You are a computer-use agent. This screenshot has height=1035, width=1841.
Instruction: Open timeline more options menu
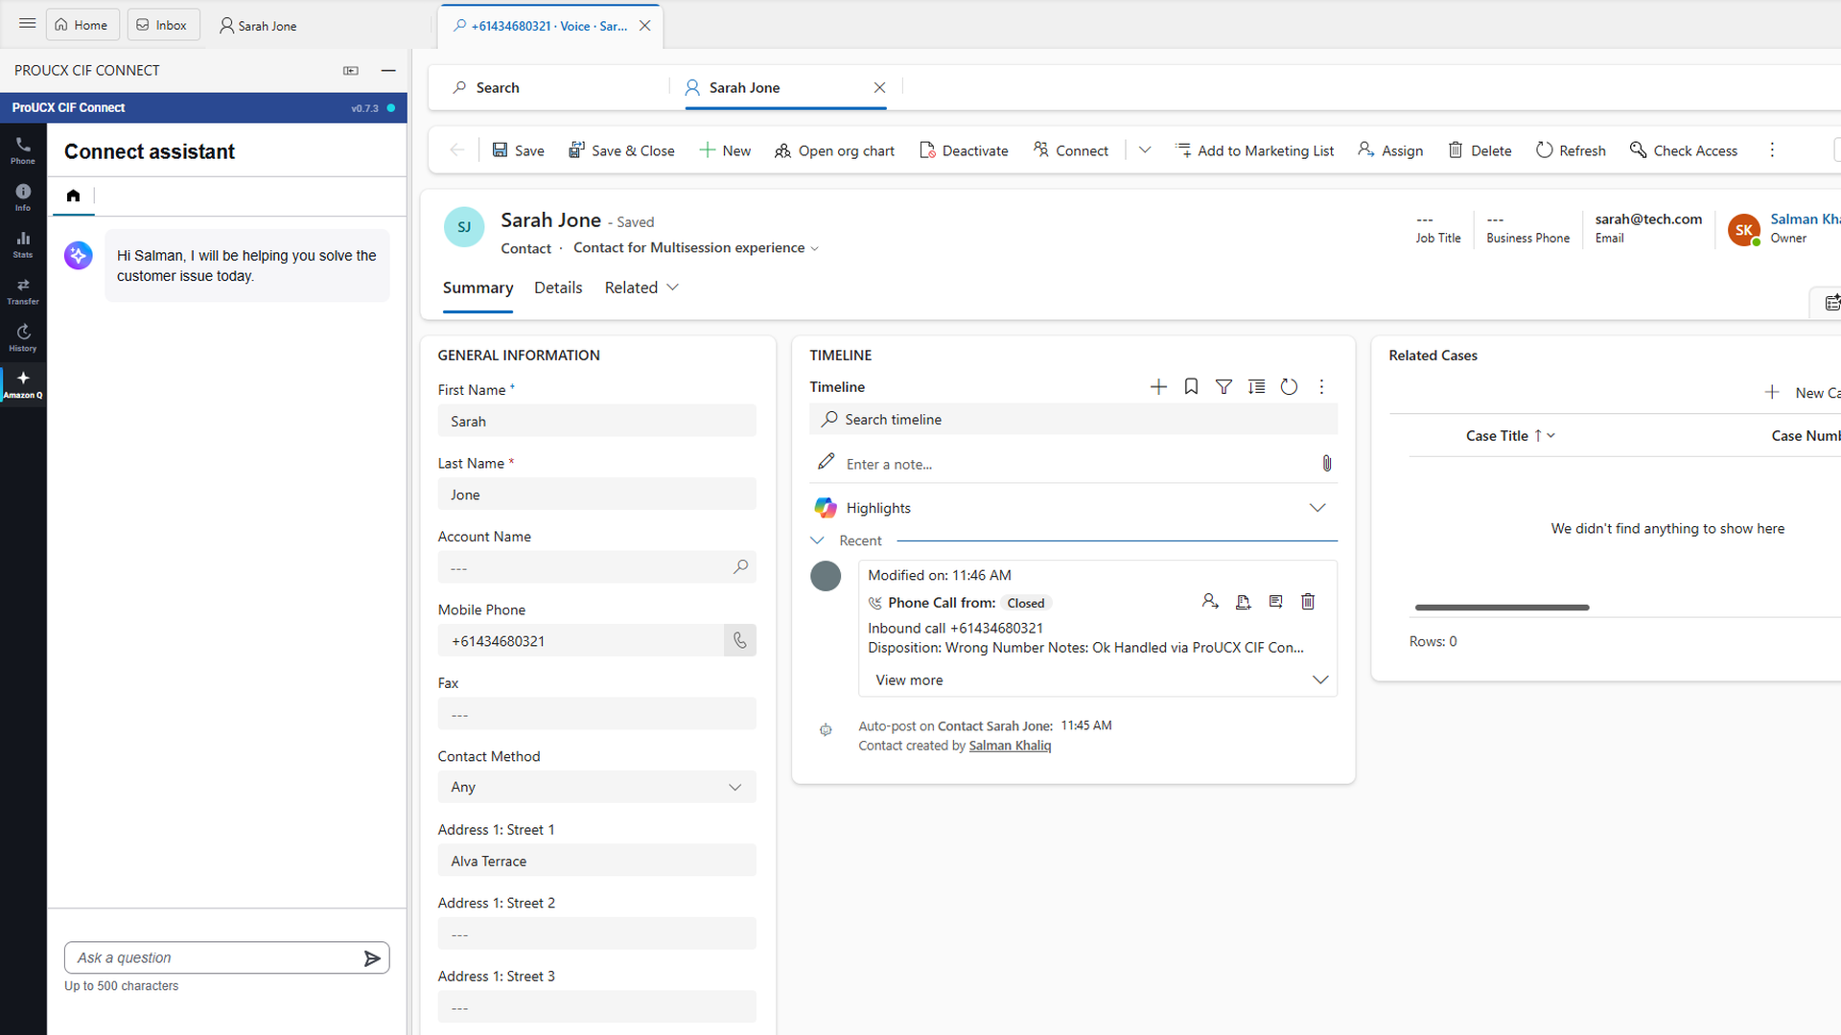click(1321, 386)
